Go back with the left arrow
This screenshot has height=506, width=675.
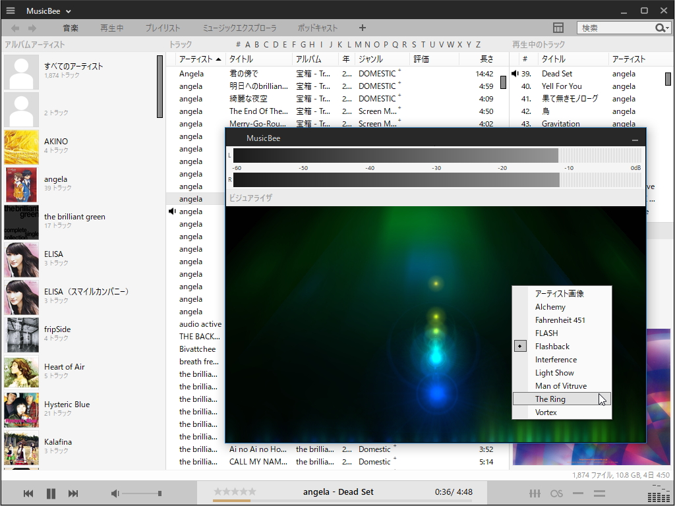(x=15, y=28)
